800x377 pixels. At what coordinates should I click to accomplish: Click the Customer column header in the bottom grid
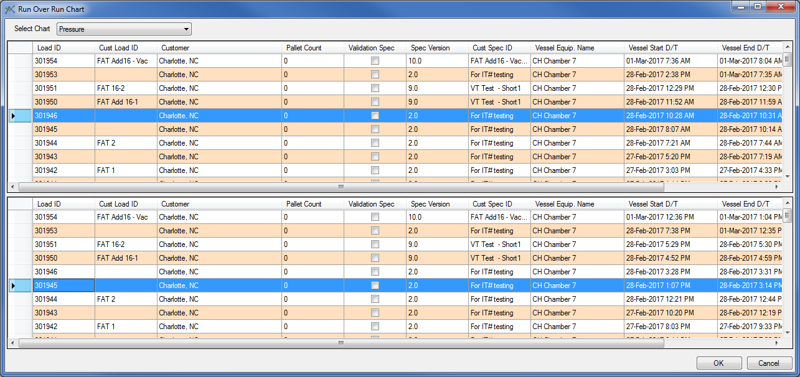219,204
